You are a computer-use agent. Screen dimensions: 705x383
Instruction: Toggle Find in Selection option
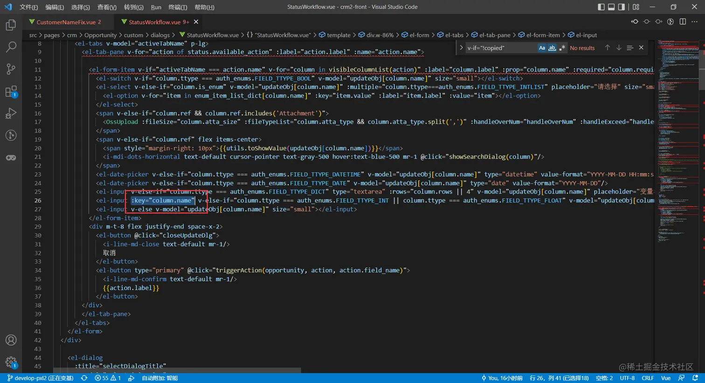630,48
